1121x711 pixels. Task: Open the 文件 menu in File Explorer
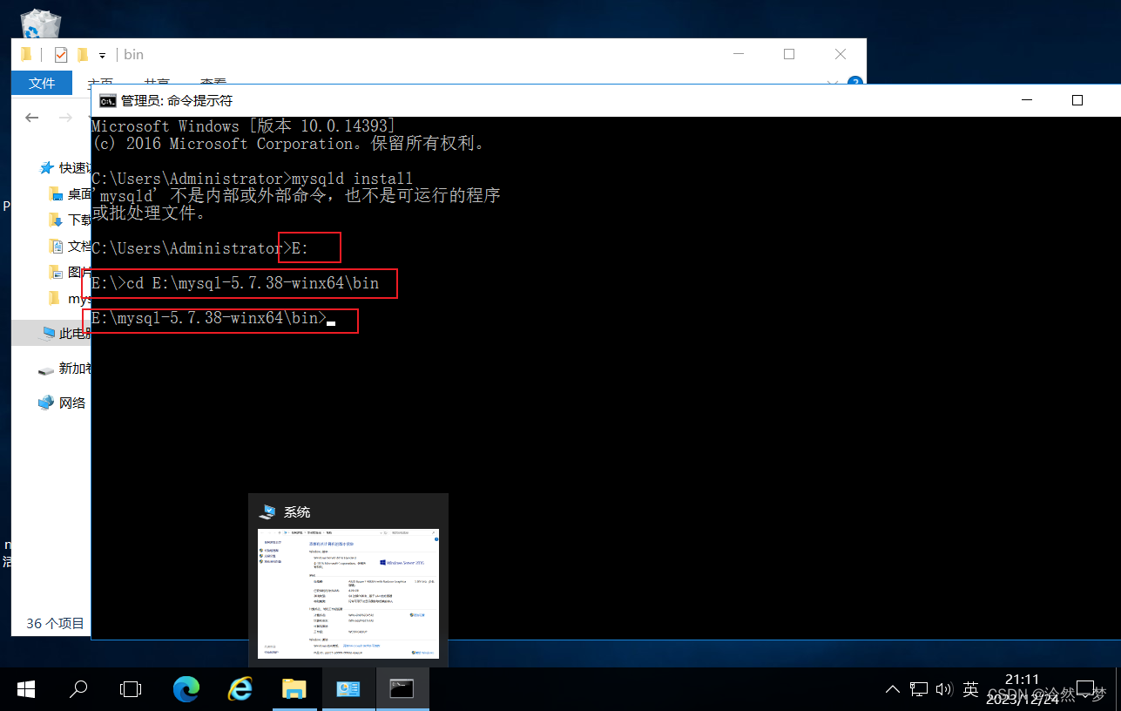41,83
